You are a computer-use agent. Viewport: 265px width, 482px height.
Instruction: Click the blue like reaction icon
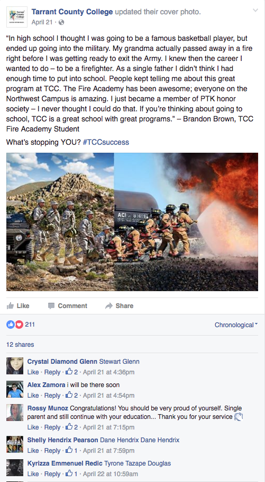tap(11, 325)
